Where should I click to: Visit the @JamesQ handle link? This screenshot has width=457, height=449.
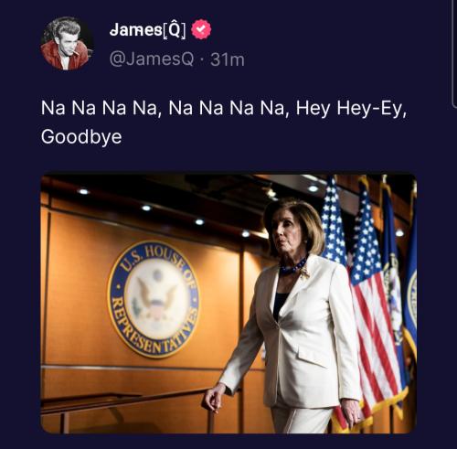[x=152, y=59]
